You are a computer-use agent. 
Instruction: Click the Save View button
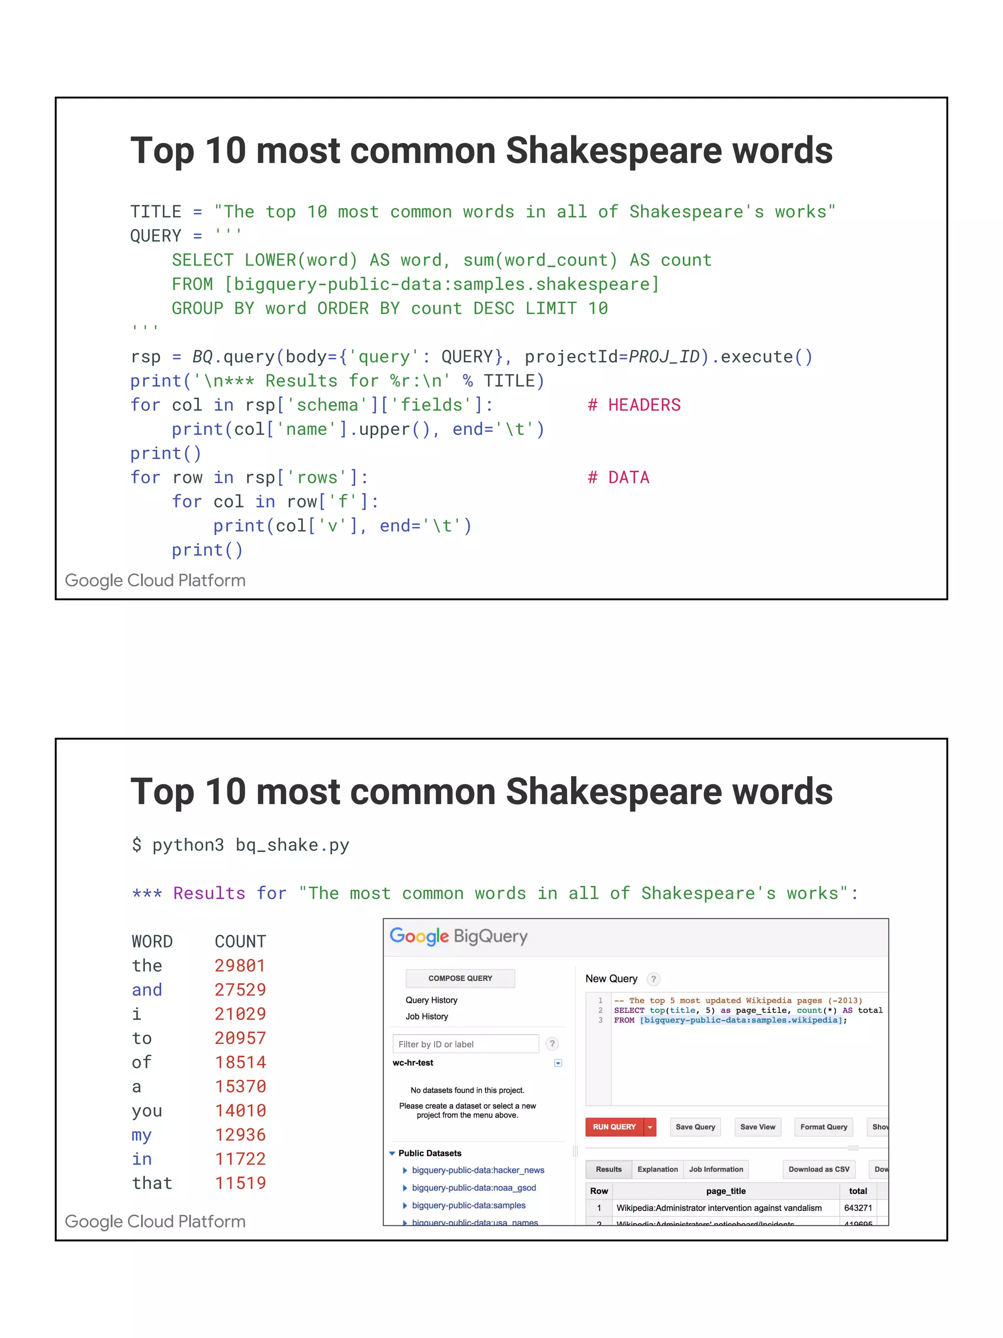point(757,1127)
